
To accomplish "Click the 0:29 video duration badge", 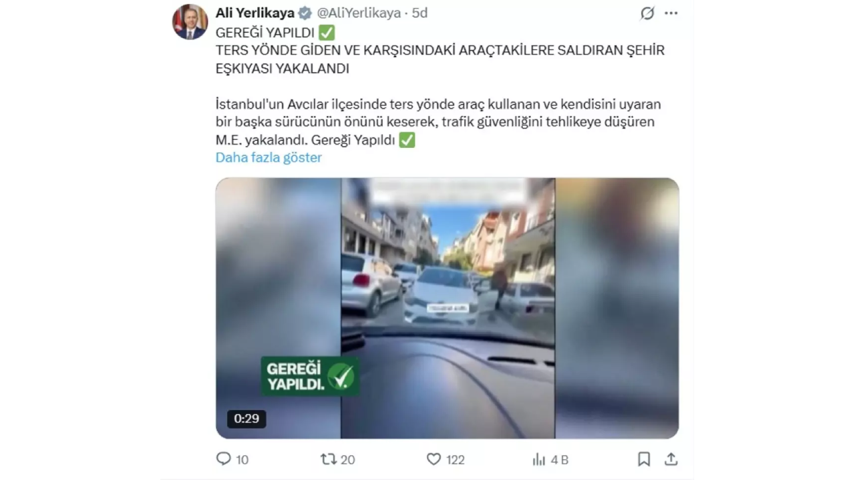I will (246, 419).
